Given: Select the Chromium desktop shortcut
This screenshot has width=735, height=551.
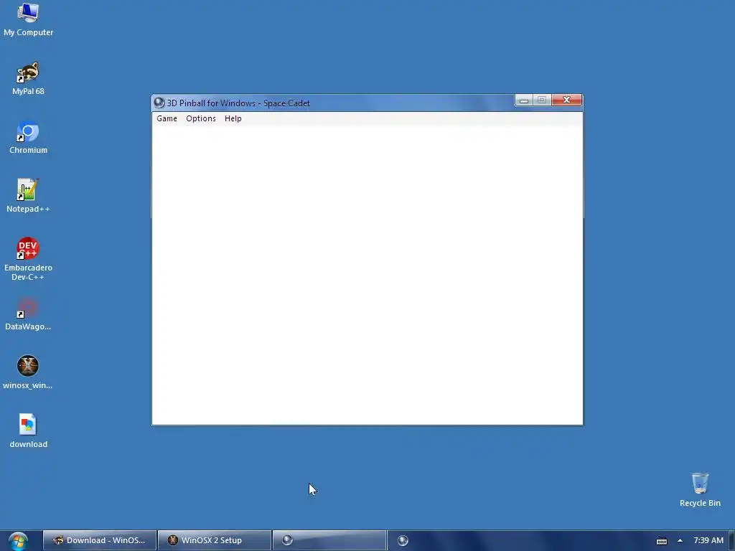Looking at the screenshot, I should tap(28, 138).
